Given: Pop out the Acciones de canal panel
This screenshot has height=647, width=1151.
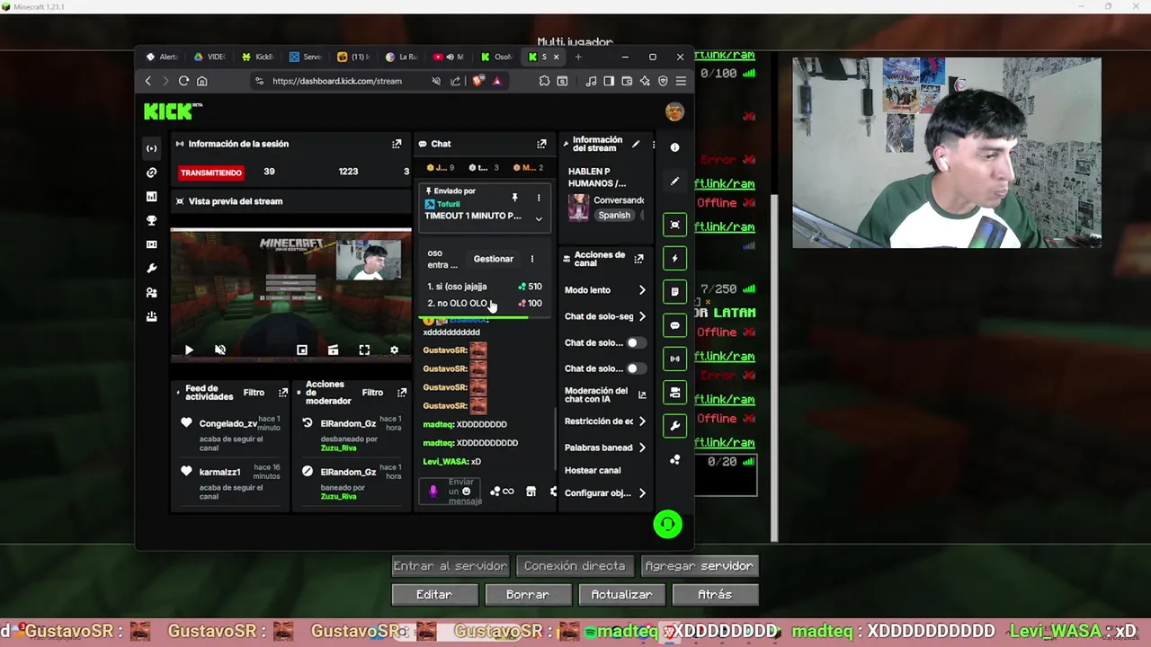Looking at the screenshot, I should coord(638,259).
